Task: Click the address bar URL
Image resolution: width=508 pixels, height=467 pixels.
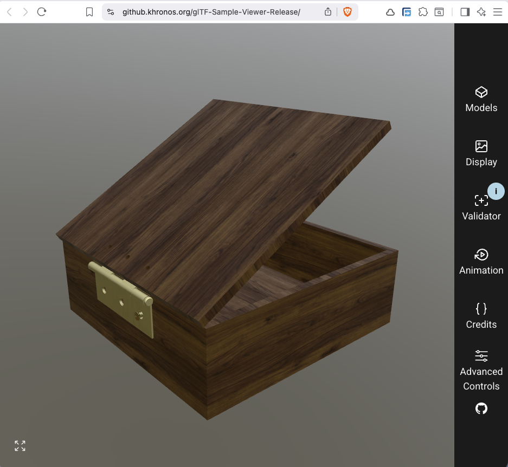Action: point(211,12)
